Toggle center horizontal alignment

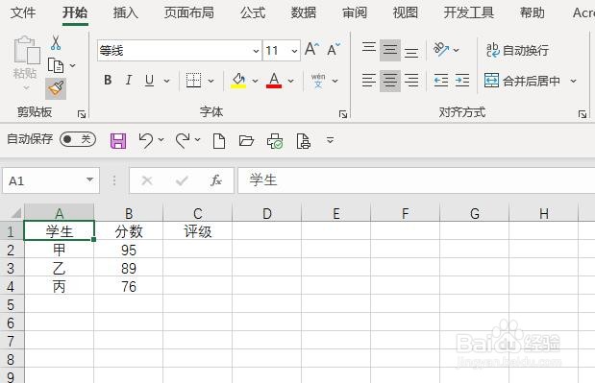[x=390, y=81]
